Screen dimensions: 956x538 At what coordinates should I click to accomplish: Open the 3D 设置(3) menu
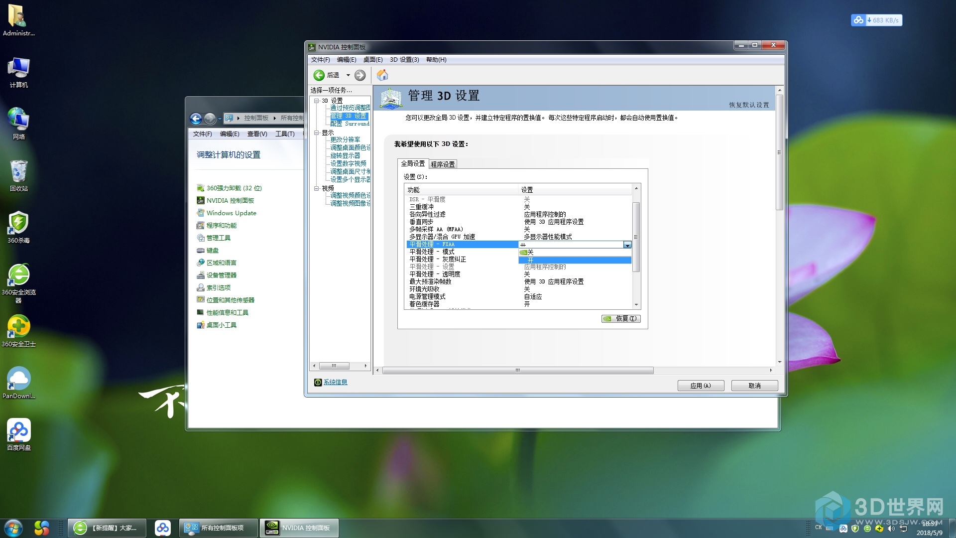(x=404, y=60)
